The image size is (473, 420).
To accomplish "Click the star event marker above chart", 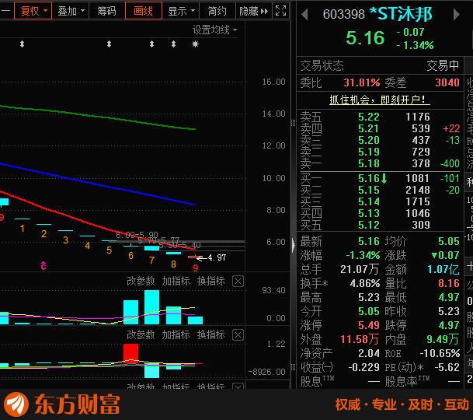I will (196, 44).
